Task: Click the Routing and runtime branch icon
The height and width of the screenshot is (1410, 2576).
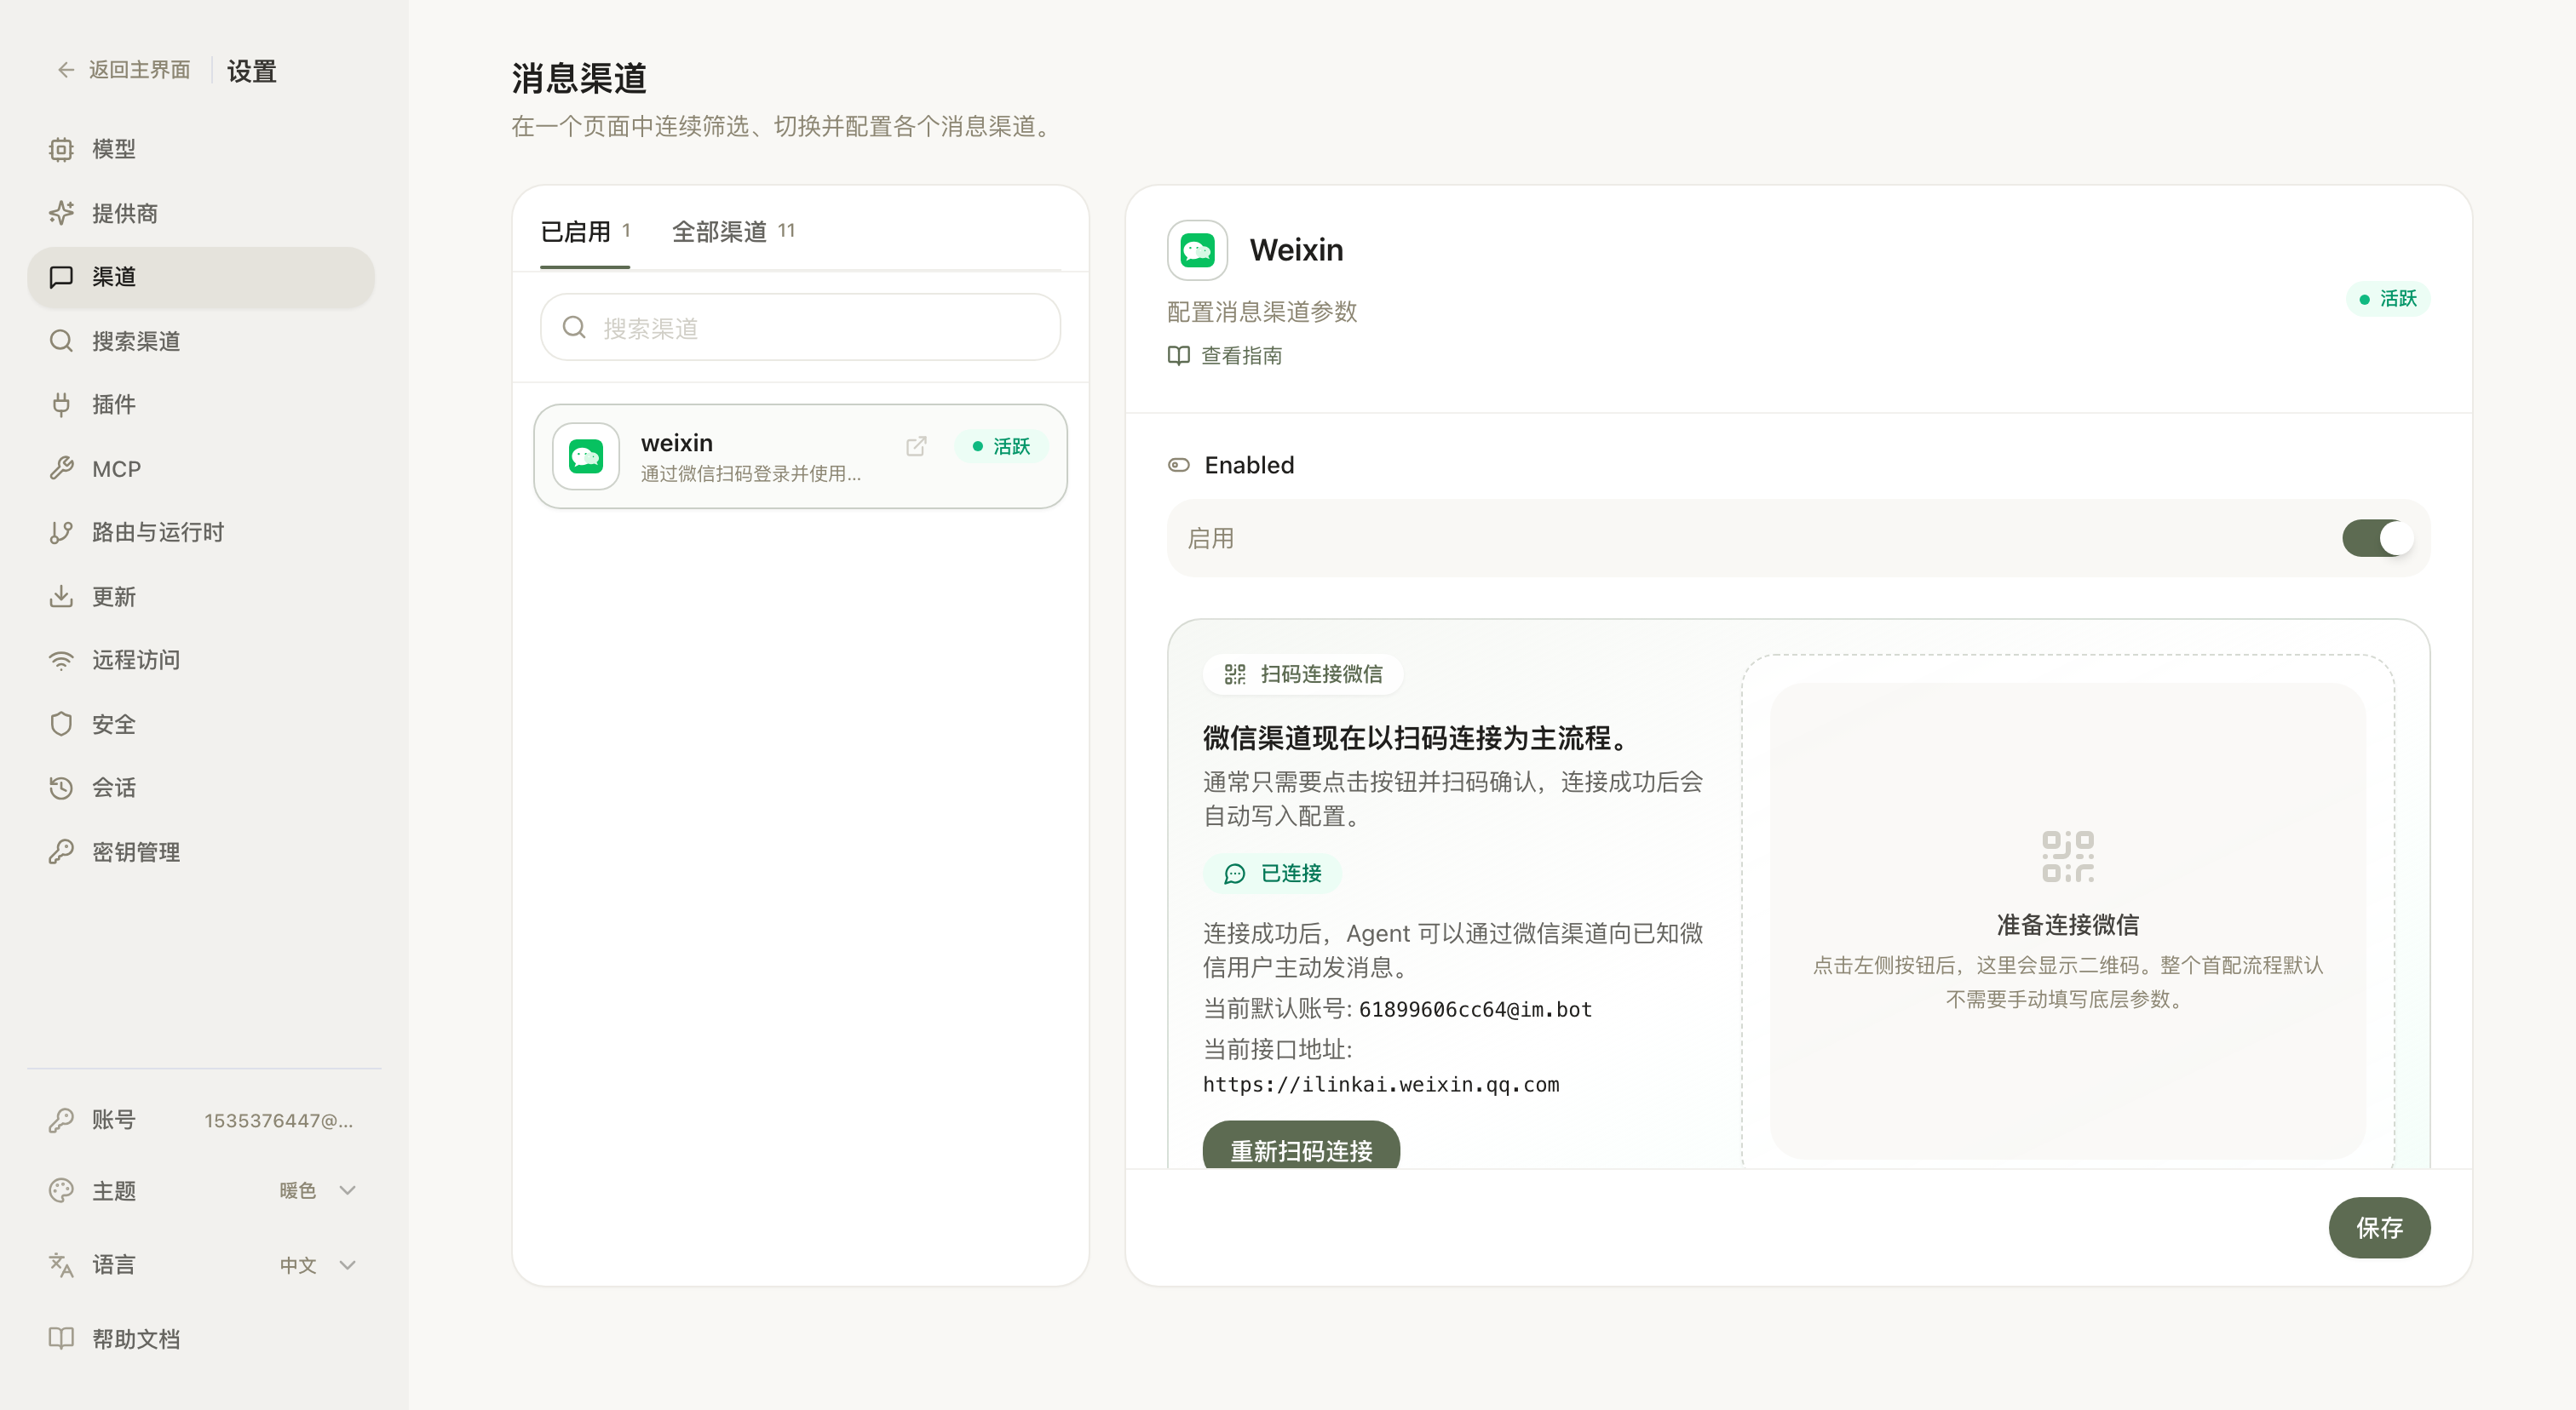Action: (x=61, y=531)
